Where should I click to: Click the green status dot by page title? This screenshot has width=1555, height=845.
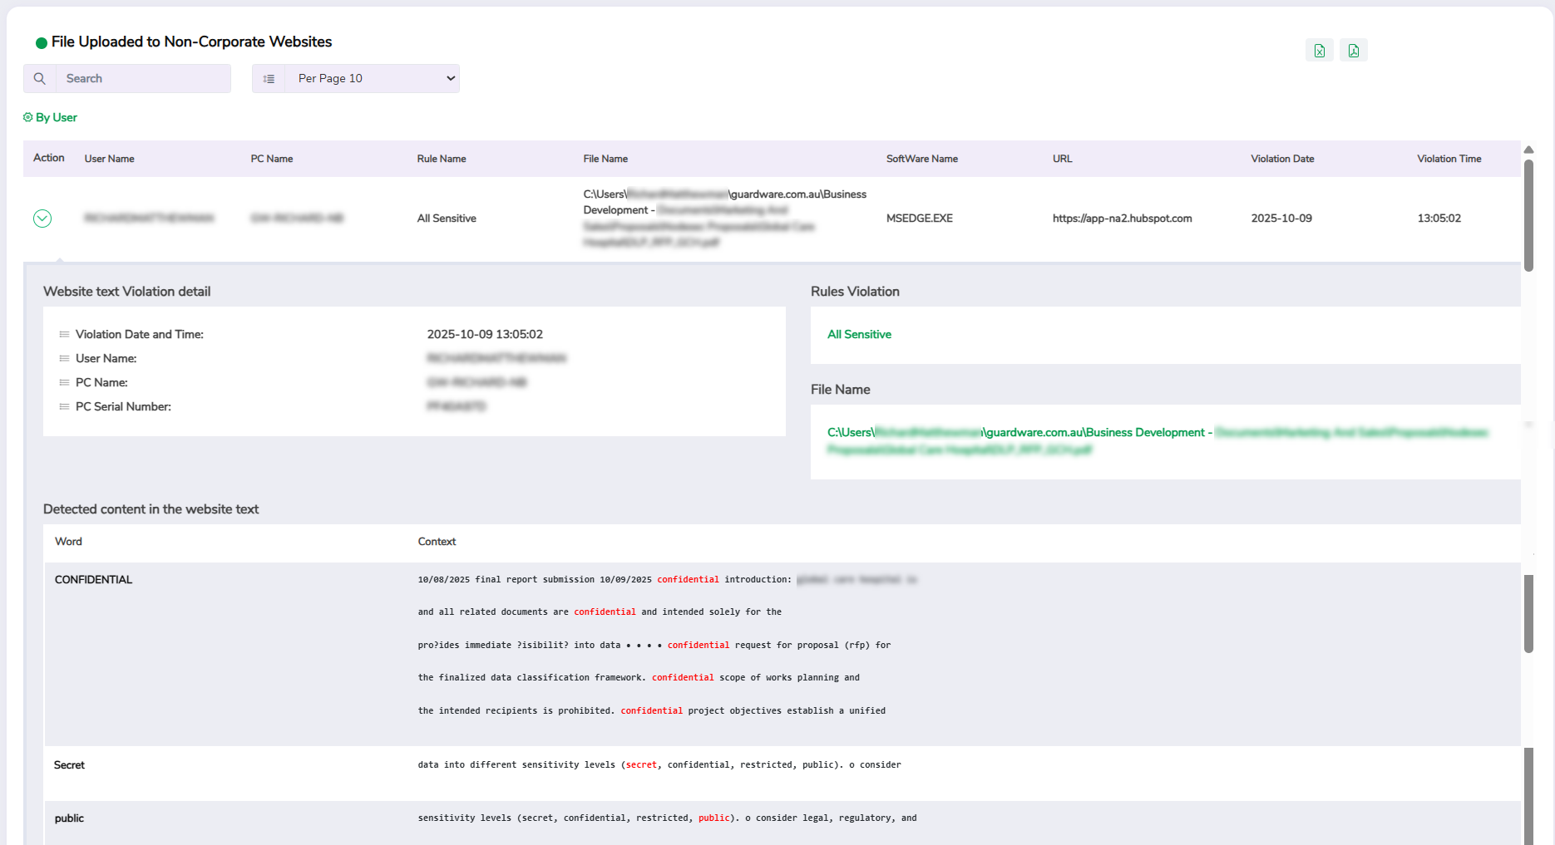(41, 42)
